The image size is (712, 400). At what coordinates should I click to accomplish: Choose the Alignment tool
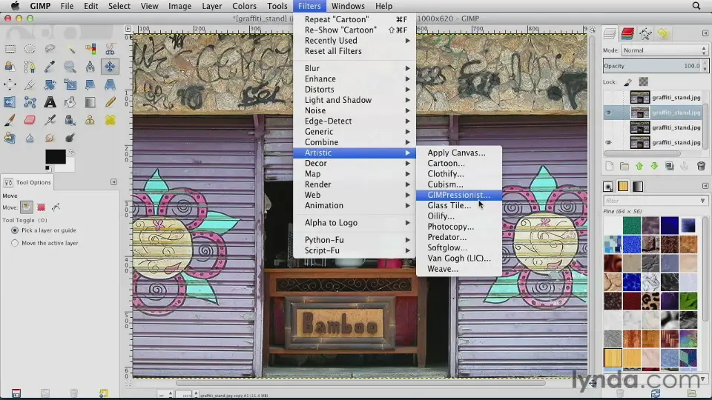tap(10, 84)
